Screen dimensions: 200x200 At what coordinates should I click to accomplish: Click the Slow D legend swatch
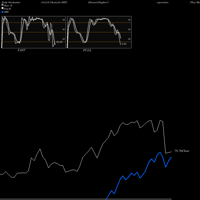(x=2, y=5)
